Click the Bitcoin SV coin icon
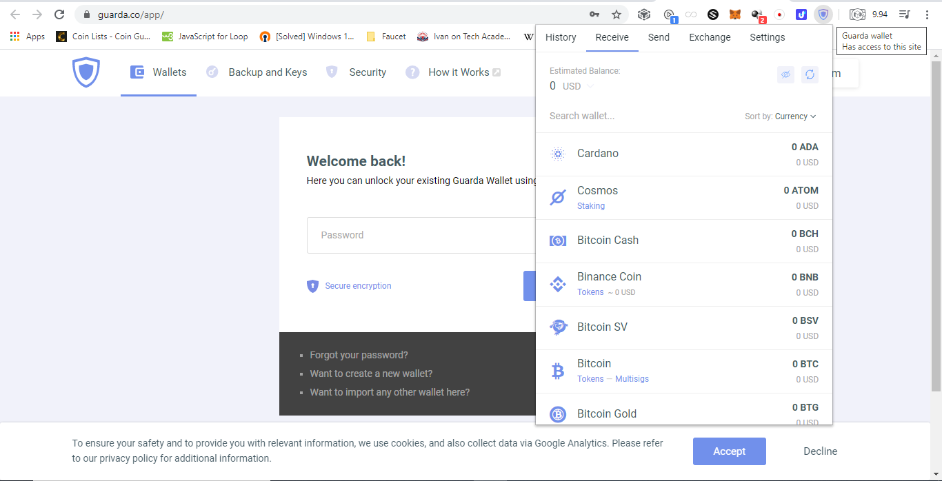Viewport: 942px width, 481px height. [558, 327]
